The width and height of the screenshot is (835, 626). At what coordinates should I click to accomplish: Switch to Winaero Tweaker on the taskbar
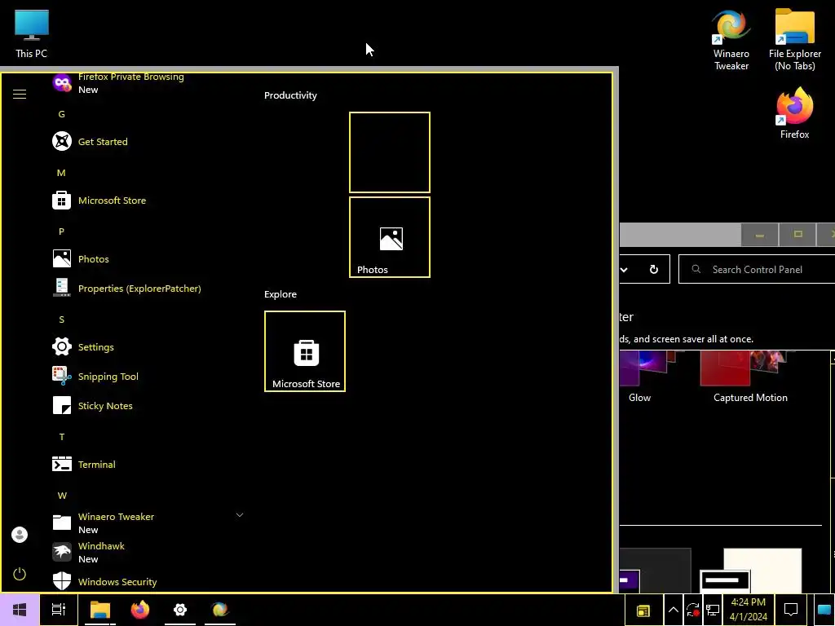[x=220, y=610]
